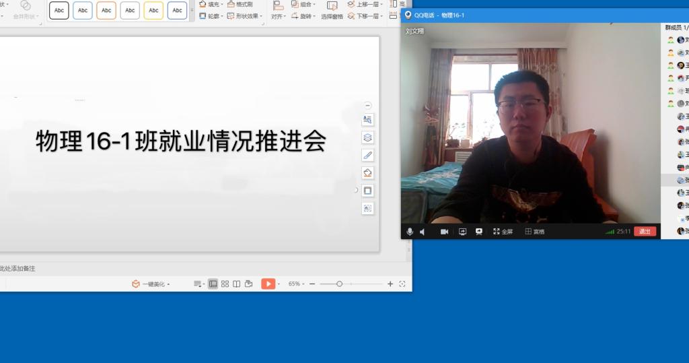Switch to reading view book icon
Screen dimensions: 689x363
coord(236,284)
